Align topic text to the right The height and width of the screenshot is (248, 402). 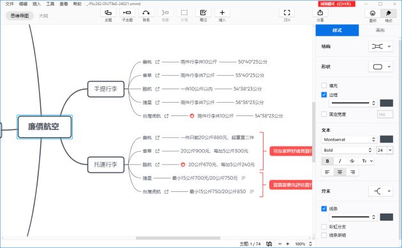click(x=352, y=172)
